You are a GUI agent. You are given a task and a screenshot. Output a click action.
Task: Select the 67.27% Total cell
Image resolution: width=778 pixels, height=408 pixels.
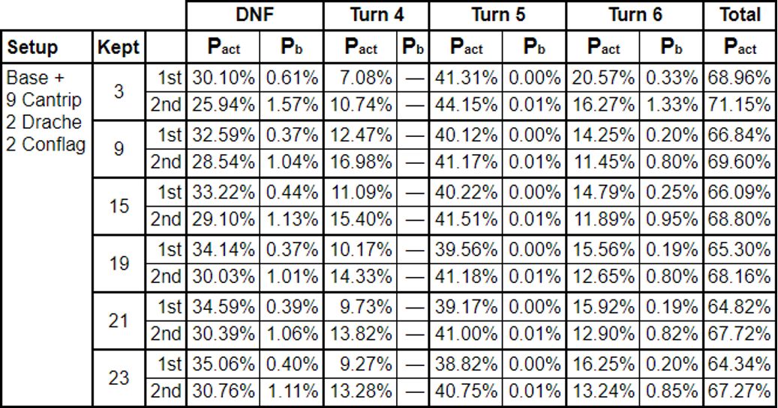click(740, 392)
